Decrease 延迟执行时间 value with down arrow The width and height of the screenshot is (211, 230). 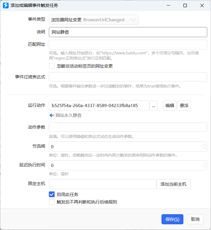pyautogui.click(x=204, y=167)
